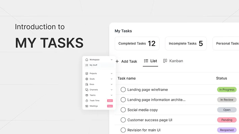Screen dimensions: 239x134
Task: Open the Social media copy task name
Action: click(x=142, y=110)
